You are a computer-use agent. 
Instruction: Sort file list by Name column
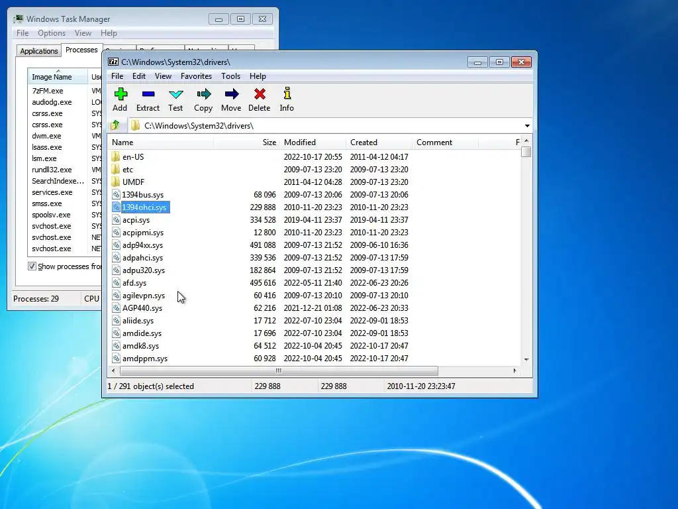pyautogui.click(x=160, y=142)
